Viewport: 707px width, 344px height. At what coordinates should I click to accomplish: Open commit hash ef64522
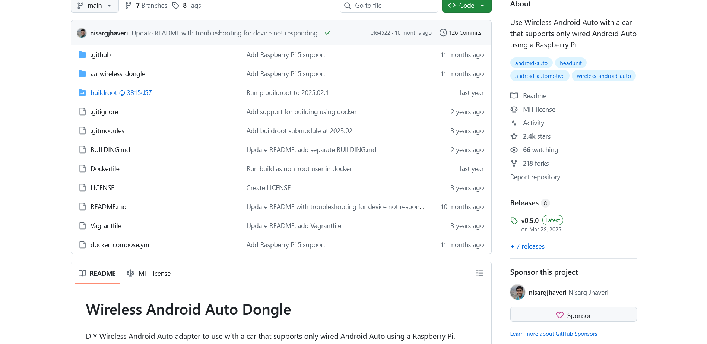pos(380,33)
